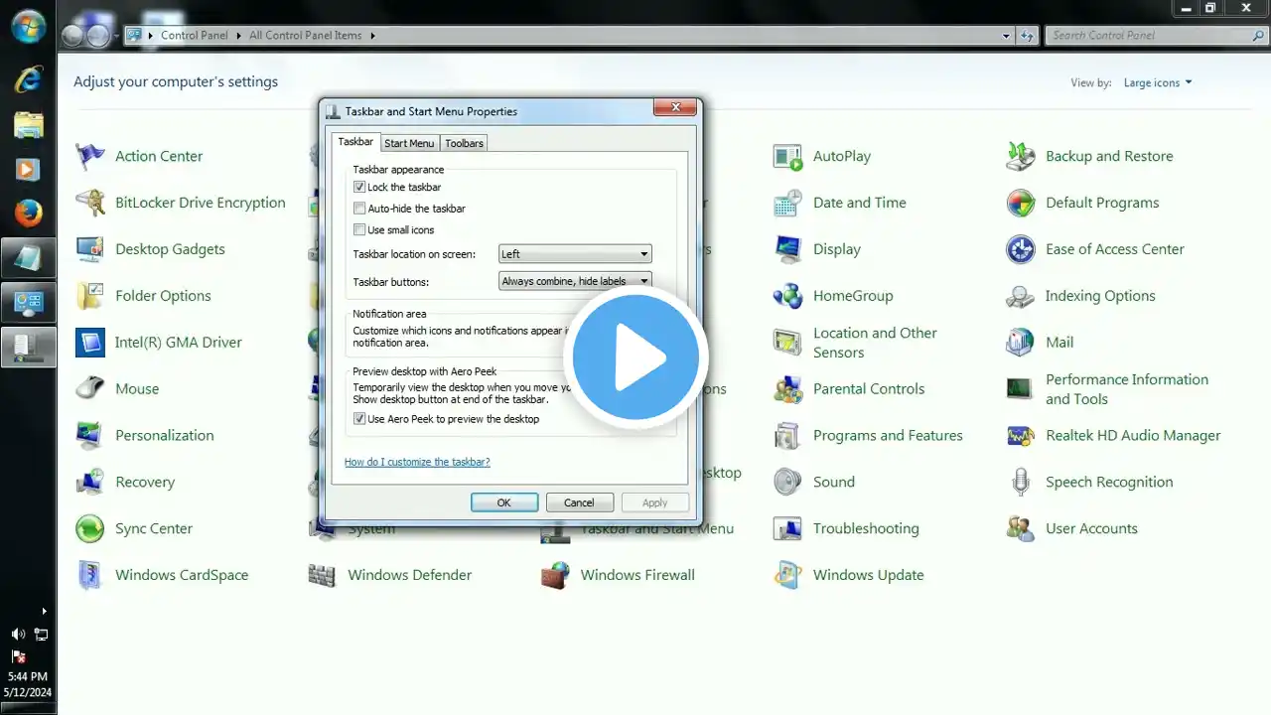Viewport: 1271px width, 715px height.
Task: Show hidden icons arrow in system tray
Action: pos(44,612)
